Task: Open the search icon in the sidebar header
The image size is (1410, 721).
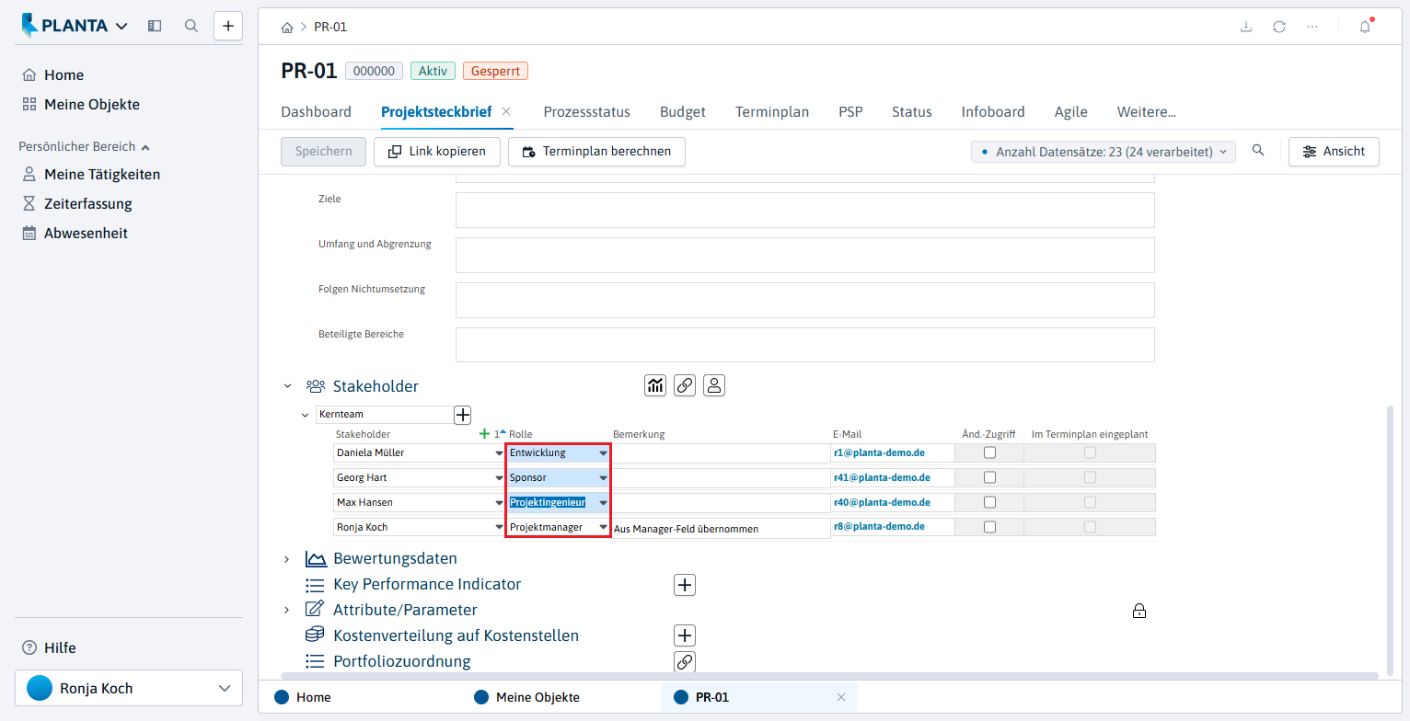Action: (x=191, y=26)
